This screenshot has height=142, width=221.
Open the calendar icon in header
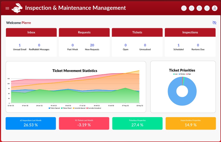199,8
